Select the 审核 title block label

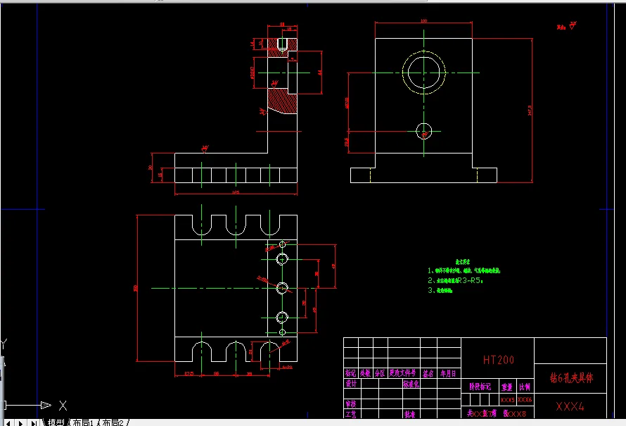(x=350, y=404)
